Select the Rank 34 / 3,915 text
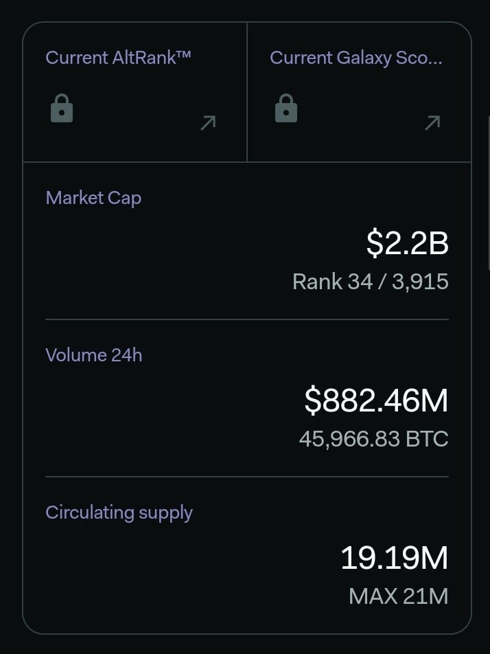 point(371,282)
